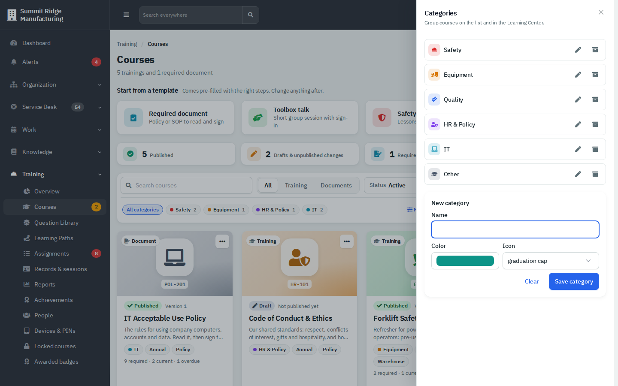Edit the IT category pencil icon
Screen dimensions: 618x386
(x=578, y=149)
